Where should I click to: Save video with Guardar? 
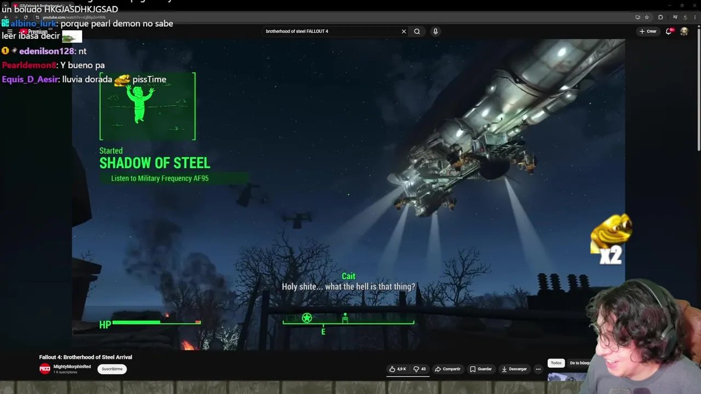(481, 369)
